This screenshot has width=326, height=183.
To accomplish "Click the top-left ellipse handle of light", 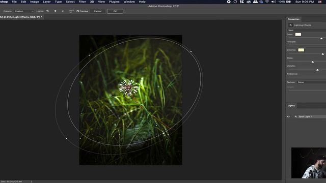I will [x=89, y=55].
